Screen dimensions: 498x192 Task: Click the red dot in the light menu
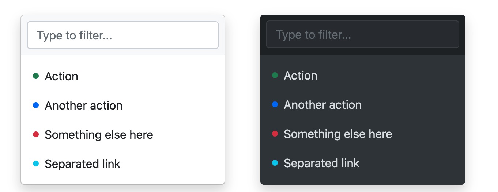pos(36,134)
